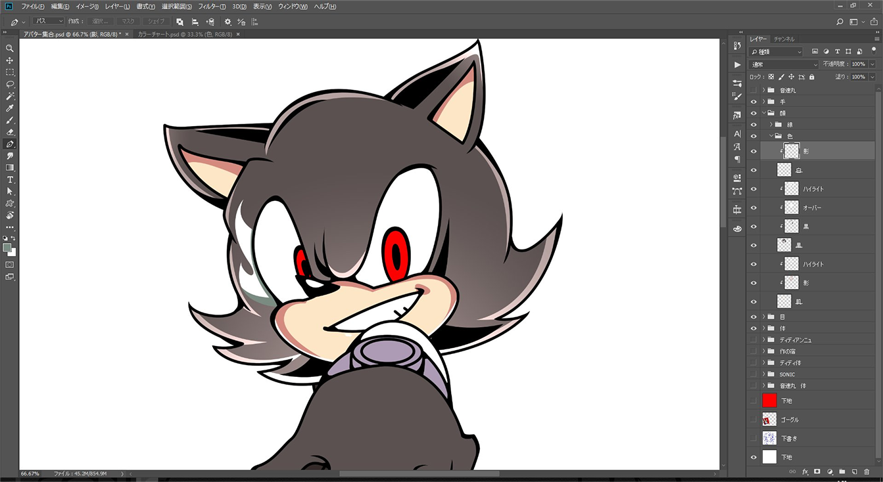Collapse the 顔 layer group
Screen dimensions: 883x482
[764, 113]
